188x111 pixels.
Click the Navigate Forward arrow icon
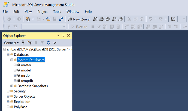tap(19, 19)
